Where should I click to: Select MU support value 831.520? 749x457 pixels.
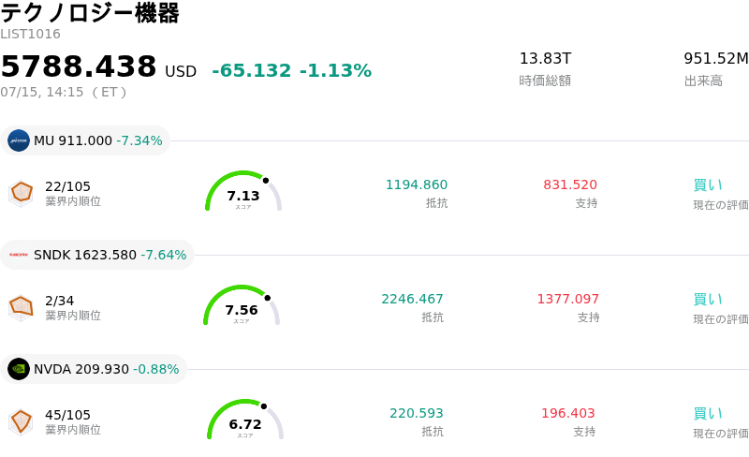[x=570, y=184]
